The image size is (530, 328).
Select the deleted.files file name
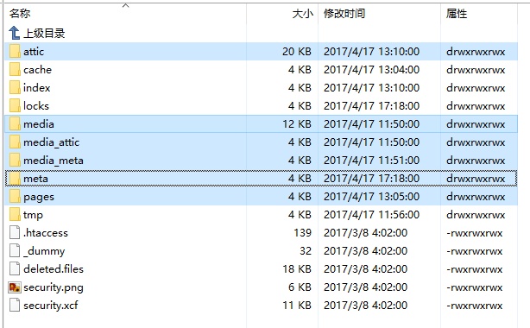[x=54, y=269]
